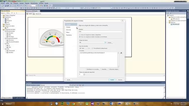Click the Dreamweaver taskbar icon
The width and height of the screenshot is (189, 106).
tap(62, 104)
